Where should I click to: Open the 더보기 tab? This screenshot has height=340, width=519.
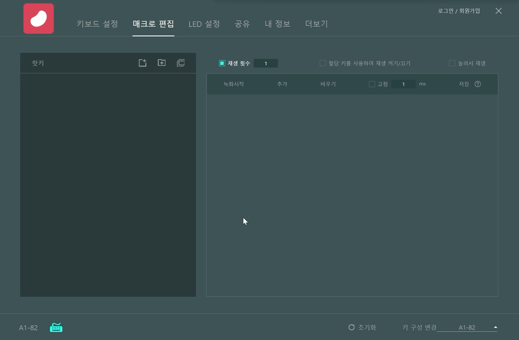tap(316, 24)
